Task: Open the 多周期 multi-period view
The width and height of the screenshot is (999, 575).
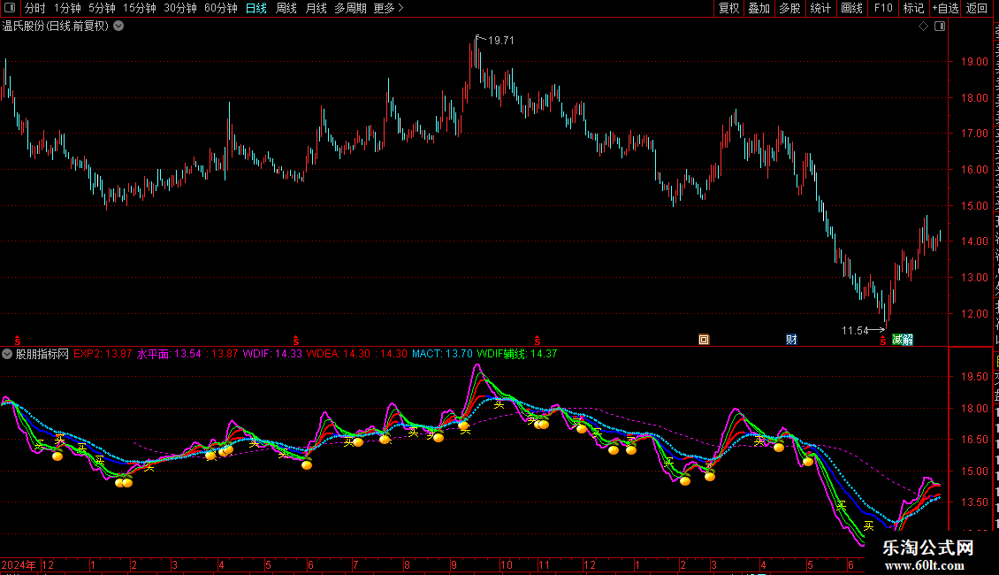Action: pos(350,8)
